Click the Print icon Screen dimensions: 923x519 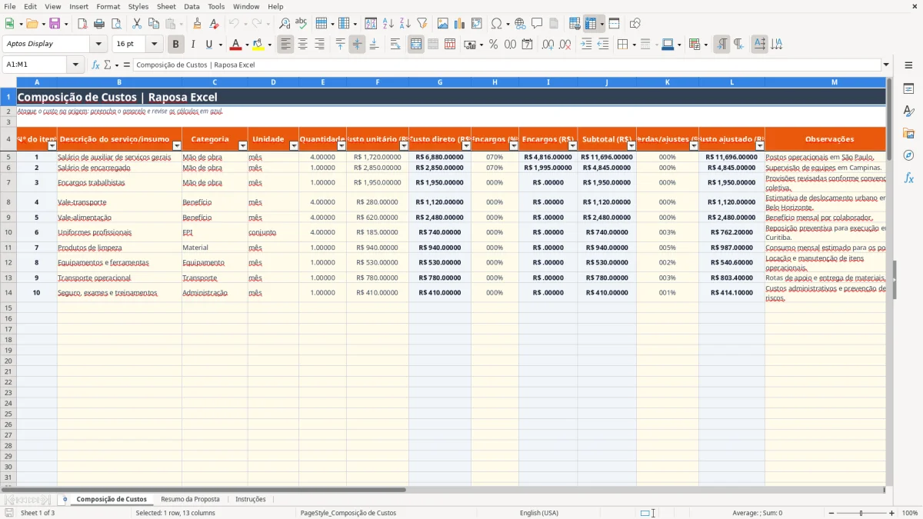[x=99, y=24]
